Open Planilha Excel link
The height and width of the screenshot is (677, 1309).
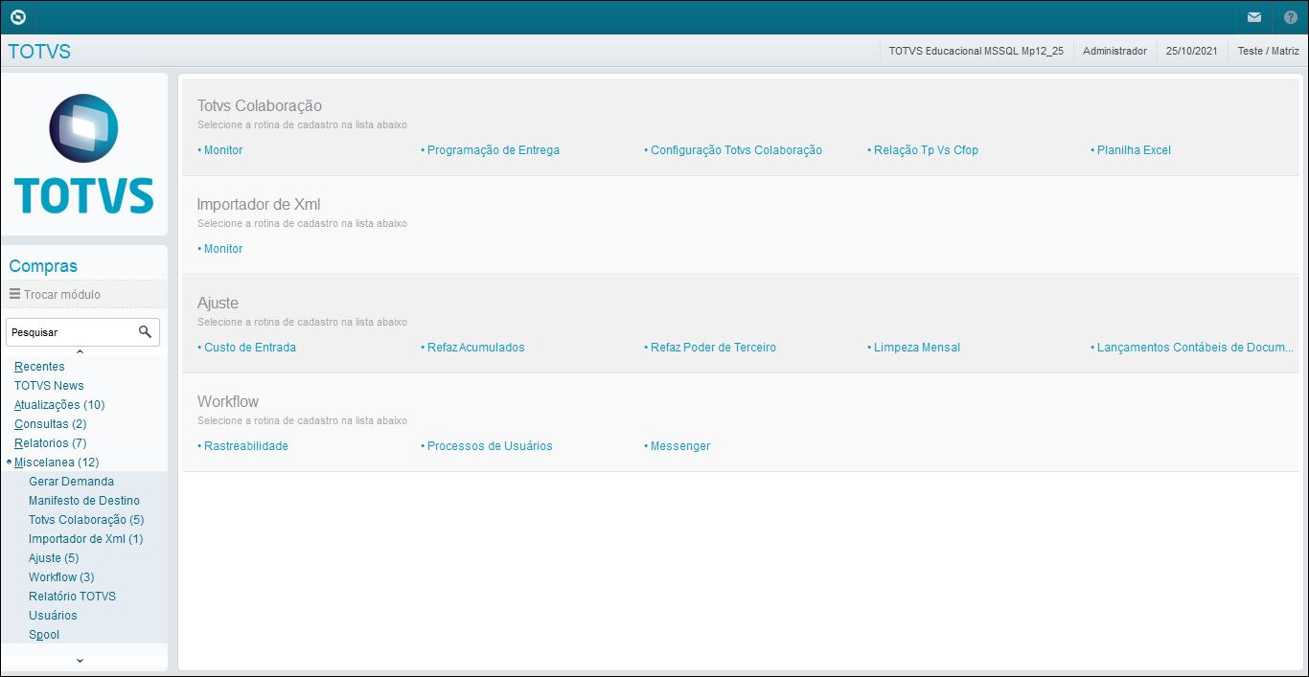click(1134, 150)
